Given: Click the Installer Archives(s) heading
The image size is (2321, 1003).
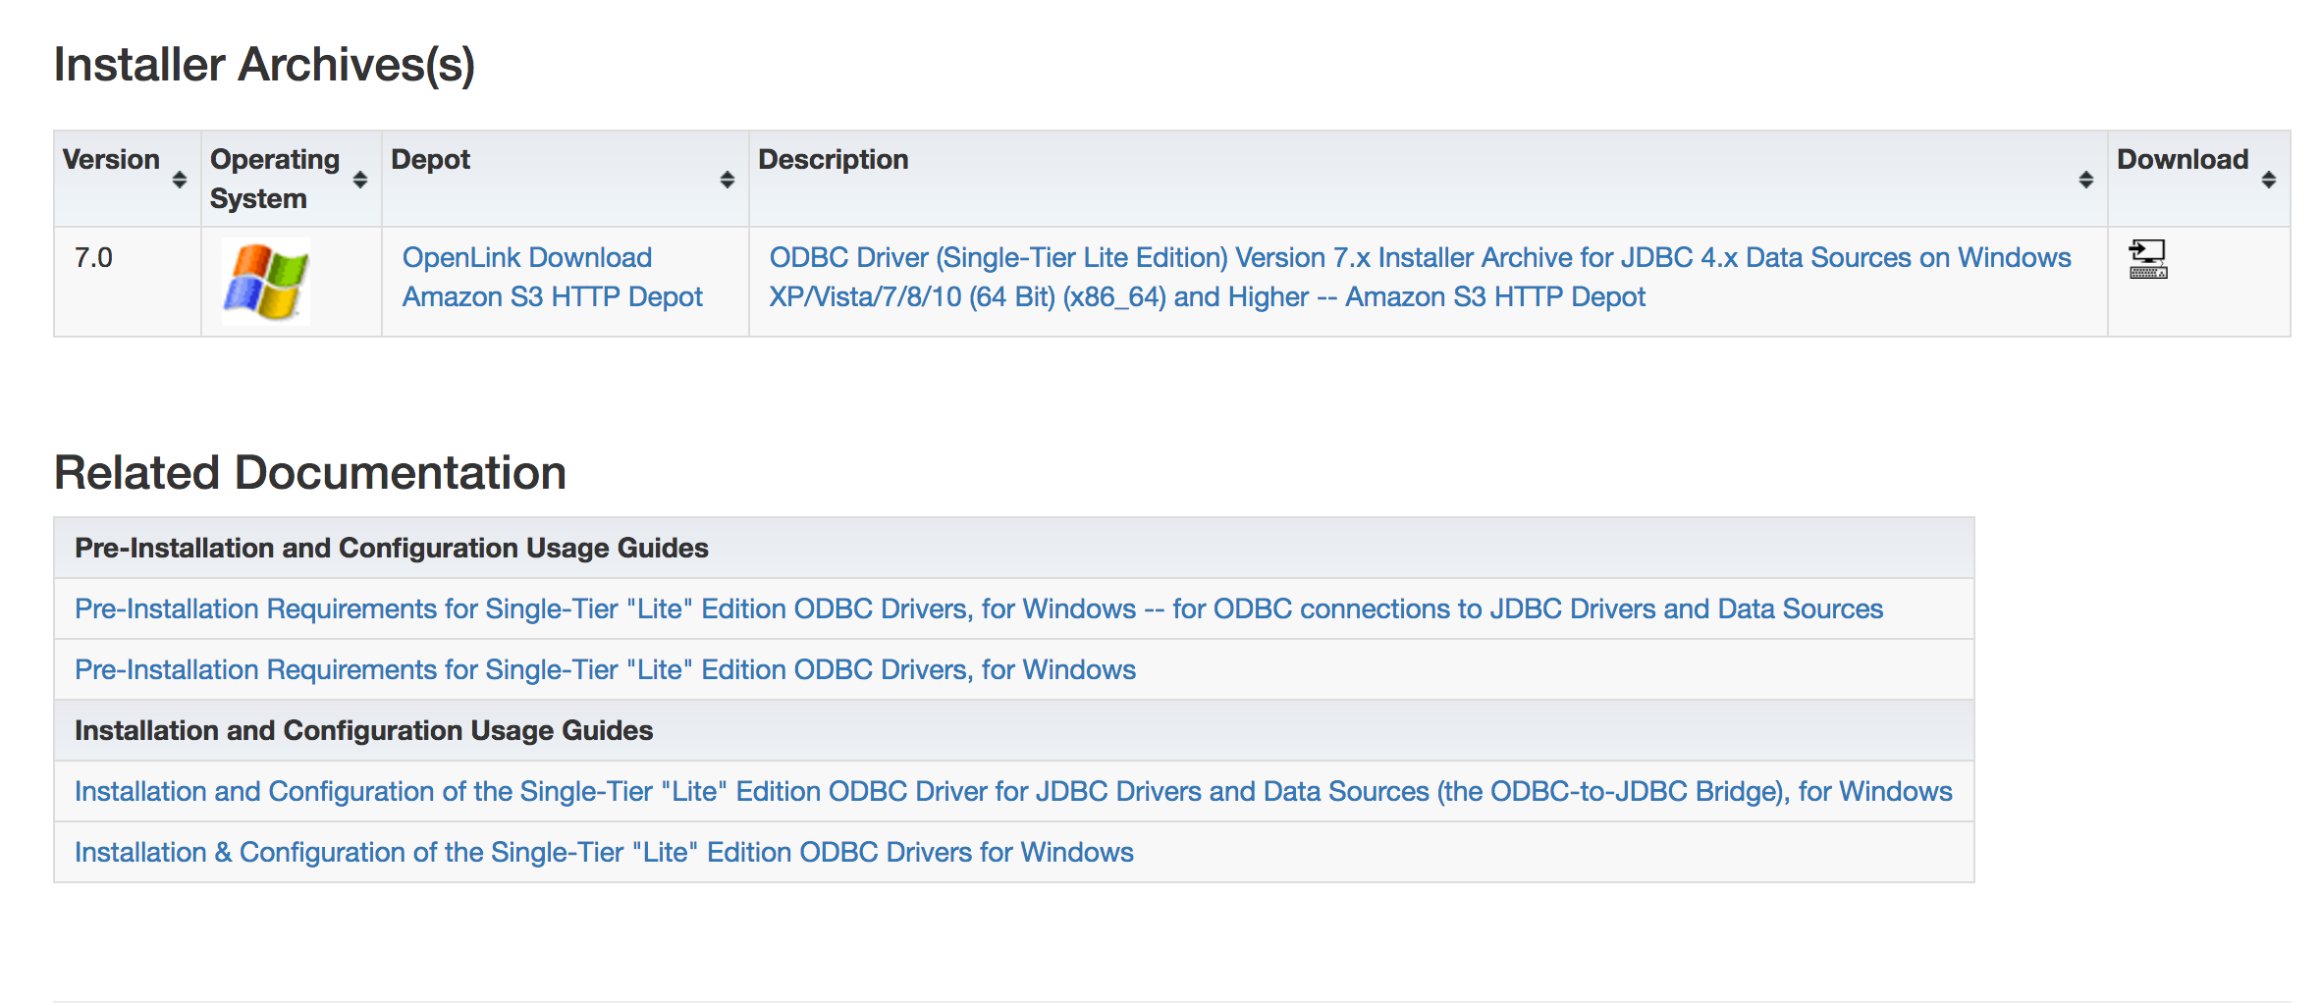Looking at the screenshot, I should (x=264, y=65).
